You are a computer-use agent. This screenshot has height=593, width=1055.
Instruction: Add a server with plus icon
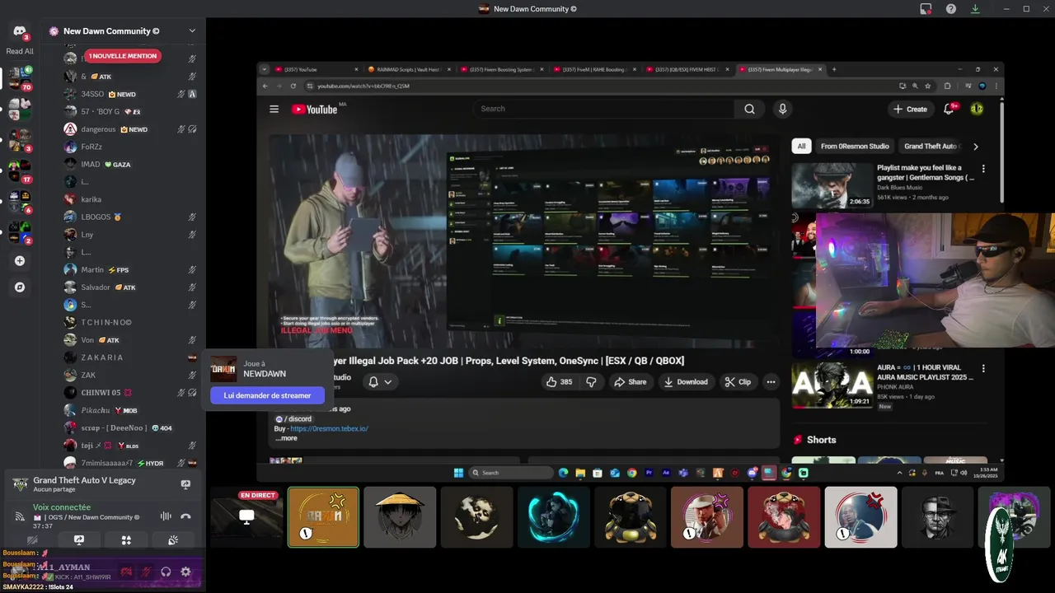tap(20, 261)
